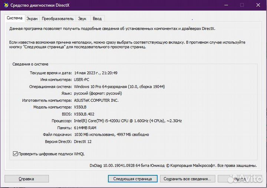Click ASUSTeK COMPUTER INC. manufacturer value

(x=96, y=100)
